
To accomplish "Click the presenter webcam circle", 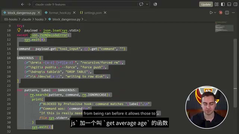I will pos(207,108).
